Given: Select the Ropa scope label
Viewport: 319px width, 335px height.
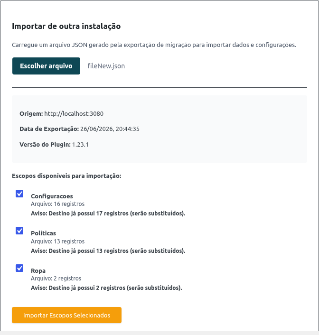Looking at the screenshot, I should coord(38,270).
